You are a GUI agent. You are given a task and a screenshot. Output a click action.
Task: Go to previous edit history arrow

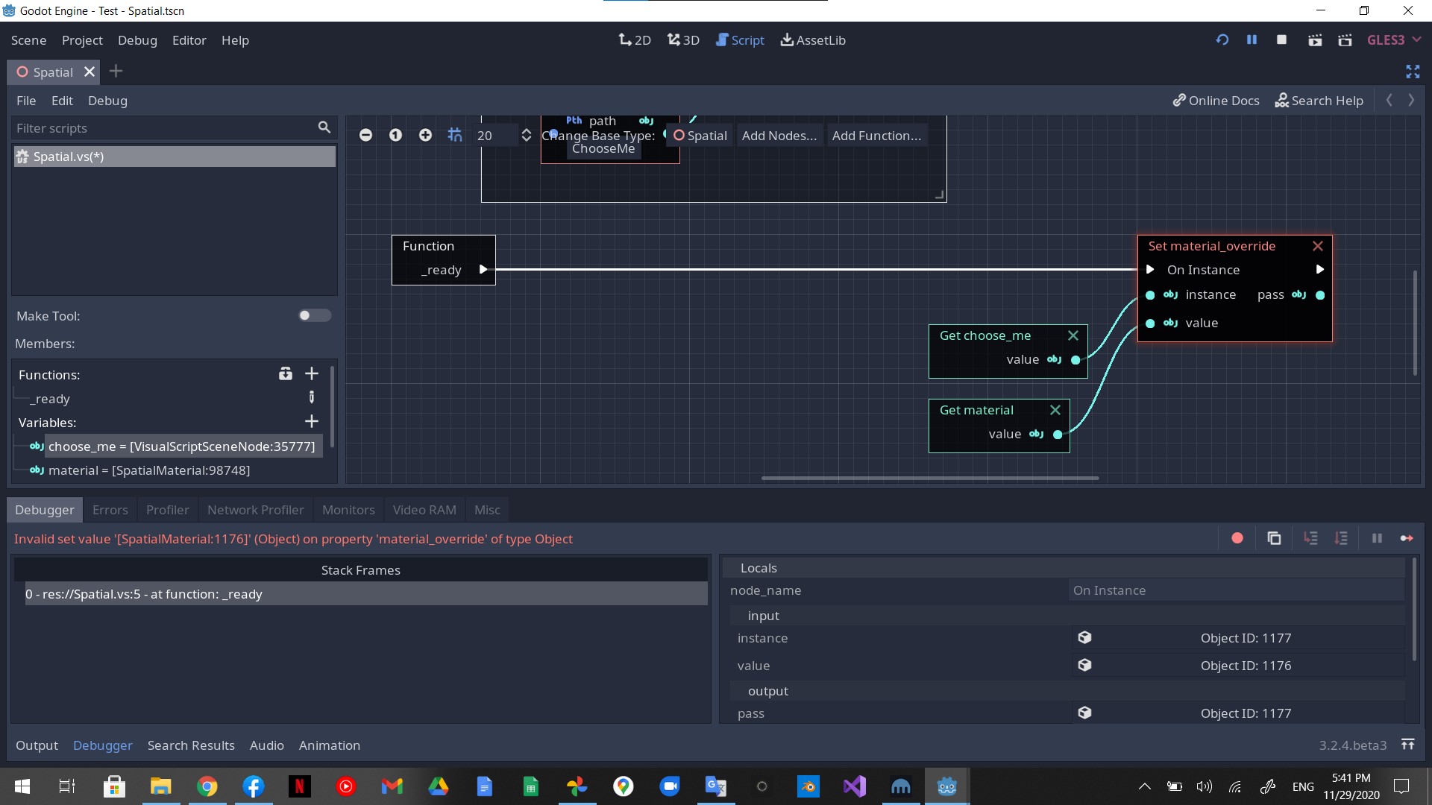[x=1389, y=100]
